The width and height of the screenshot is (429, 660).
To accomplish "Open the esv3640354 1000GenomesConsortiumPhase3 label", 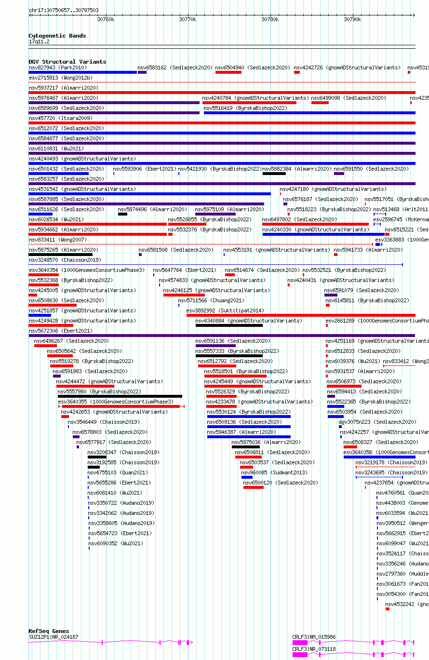I will click(86, 270).
